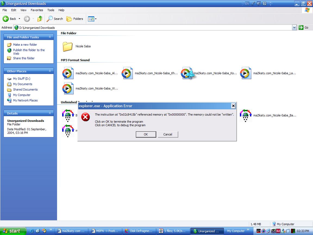This screenshot has height=235, width=313.
Task: Close the Application Error dialog
Action: point(233,106)
